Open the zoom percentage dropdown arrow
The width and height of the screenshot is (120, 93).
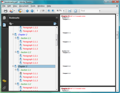click(64, 11)
